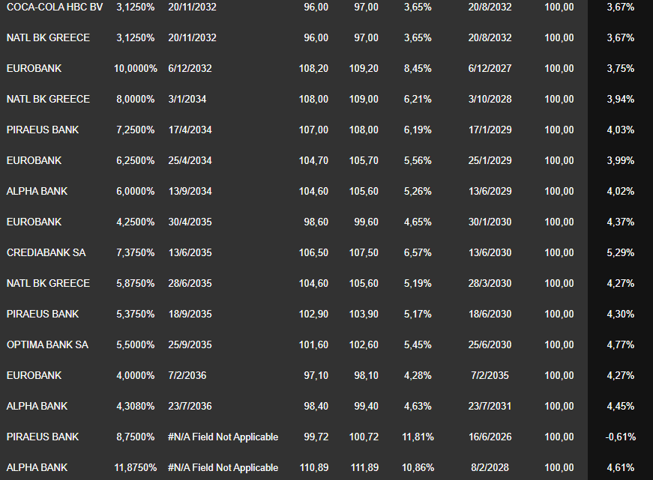Select the 5,5000% coupon cell

point(136,344)
